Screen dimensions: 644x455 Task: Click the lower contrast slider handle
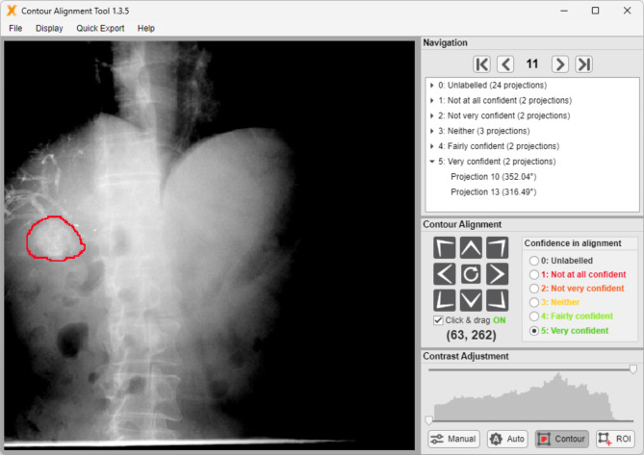click(x=428, y=420)
